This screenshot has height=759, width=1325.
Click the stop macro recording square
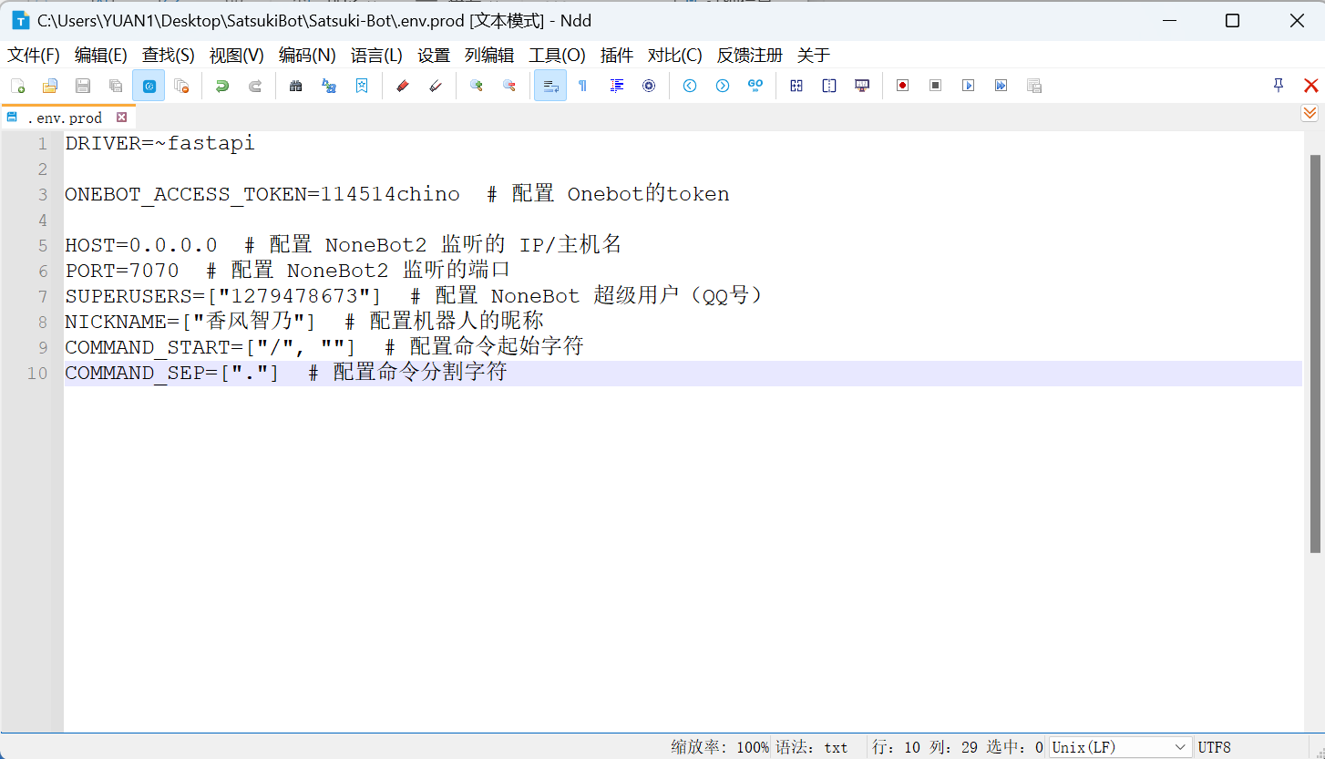tap(936, 86)
